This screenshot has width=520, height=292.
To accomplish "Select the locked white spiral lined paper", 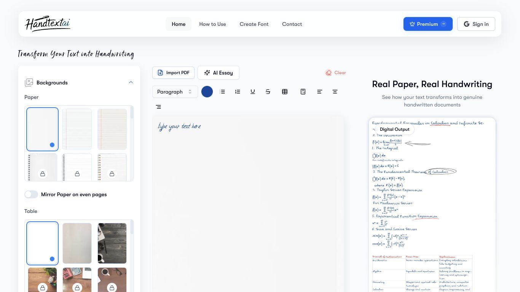I will pos(77,167).
